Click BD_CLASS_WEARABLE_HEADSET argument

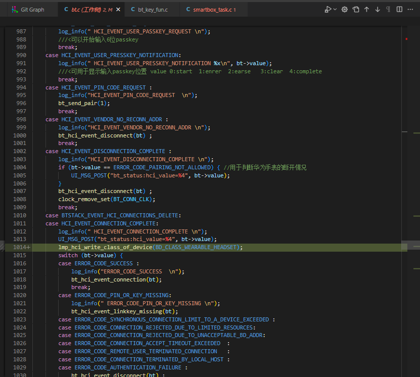tap(196, 248)
